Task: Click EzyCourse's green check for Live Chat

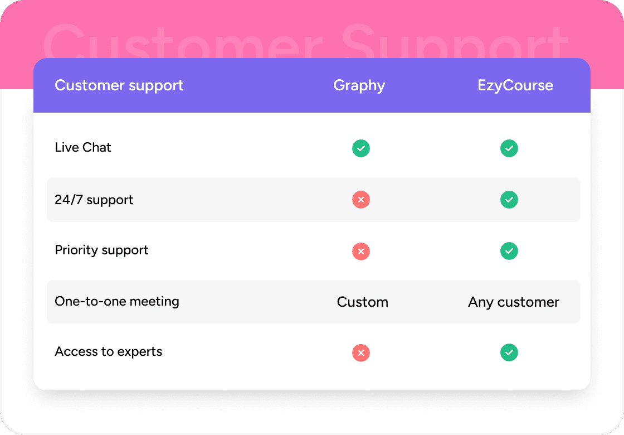Action: tap(509, 148)
